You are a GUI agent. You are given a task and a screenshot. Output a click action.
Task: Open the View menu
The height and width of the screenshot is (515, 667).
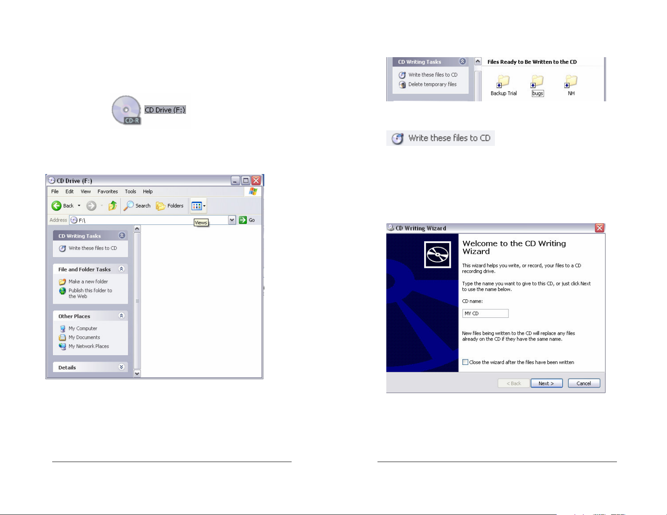[86, 191]
